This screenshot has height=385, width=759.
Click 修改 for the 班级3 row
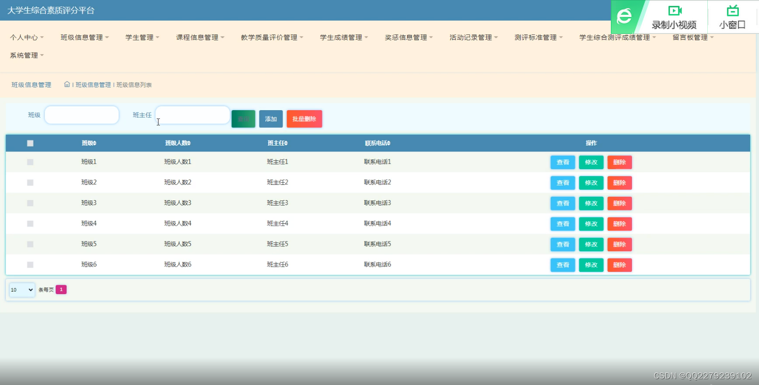coord(590,203)
